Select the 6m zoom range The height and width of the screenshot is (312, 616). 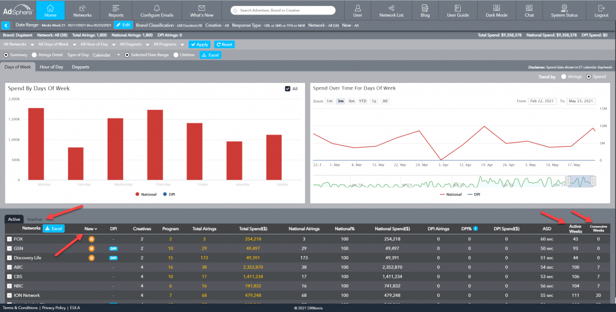point(351,101)
